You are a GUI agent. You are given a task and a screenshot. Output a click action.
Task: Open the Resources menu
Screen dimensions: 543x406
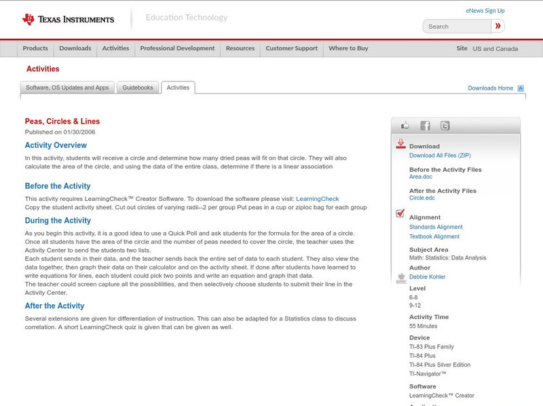(240, 48)
